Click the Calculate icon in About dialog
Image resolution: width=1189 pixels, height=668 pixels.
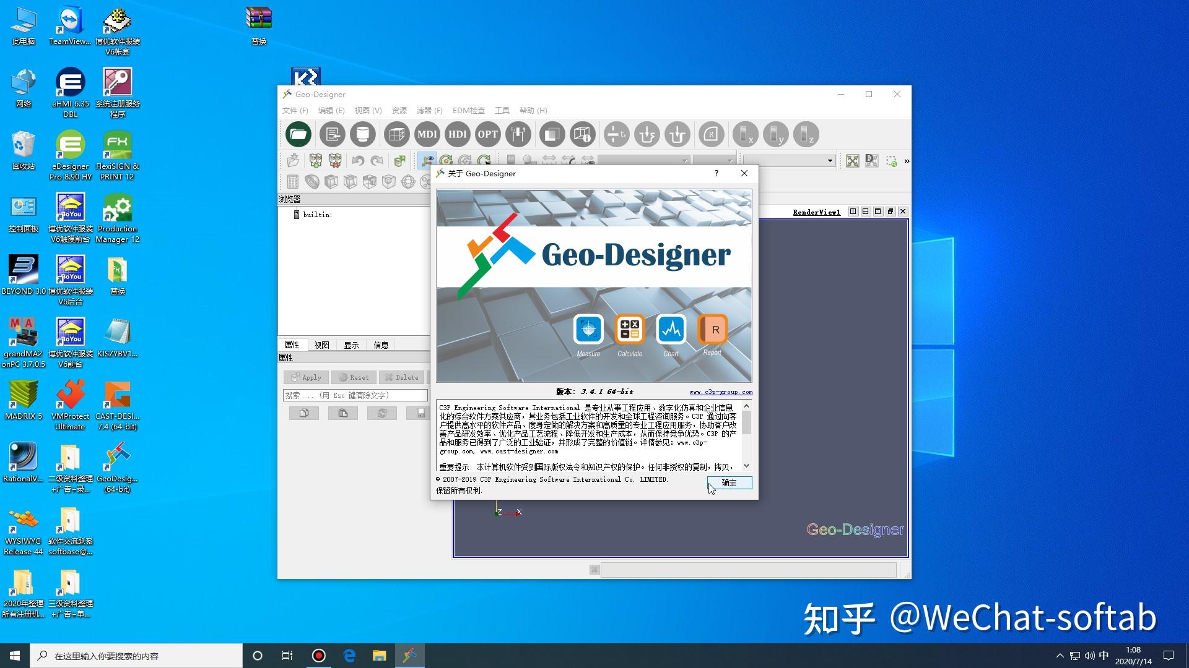(x=629, y=330)
